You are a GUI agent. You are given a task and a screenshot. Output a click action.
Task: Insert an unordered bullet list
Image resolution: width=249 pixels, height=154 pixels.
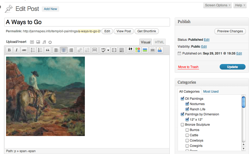click(33, 50)
